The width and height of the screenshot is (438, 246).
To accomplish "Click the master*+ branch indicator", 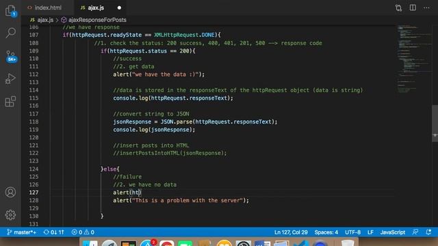I will point(22,232).
